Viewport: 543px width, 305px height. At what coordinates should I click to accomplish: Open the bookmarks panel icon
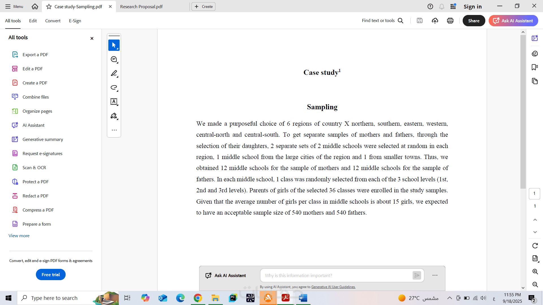[535, 67]
